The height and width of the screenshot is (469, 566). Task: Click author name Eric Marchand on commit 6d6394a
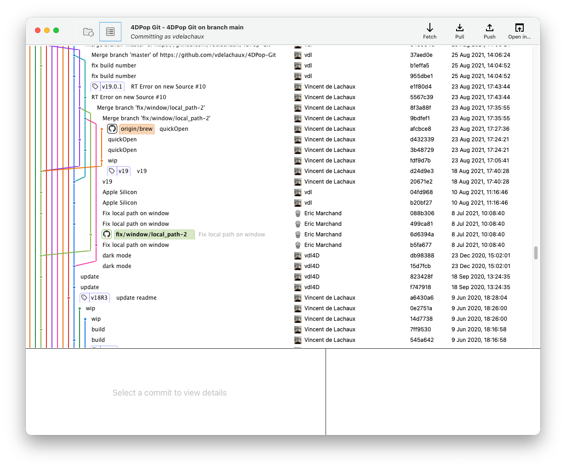coord(323,234)
